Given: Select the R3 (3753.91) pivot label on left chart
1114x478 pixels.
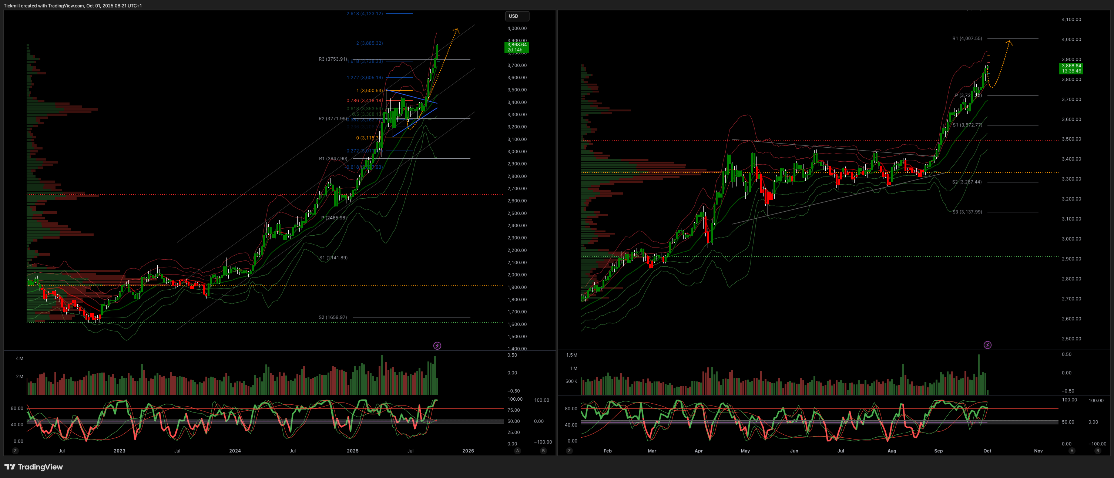Looking at the screenshot, I should point(333,59).
